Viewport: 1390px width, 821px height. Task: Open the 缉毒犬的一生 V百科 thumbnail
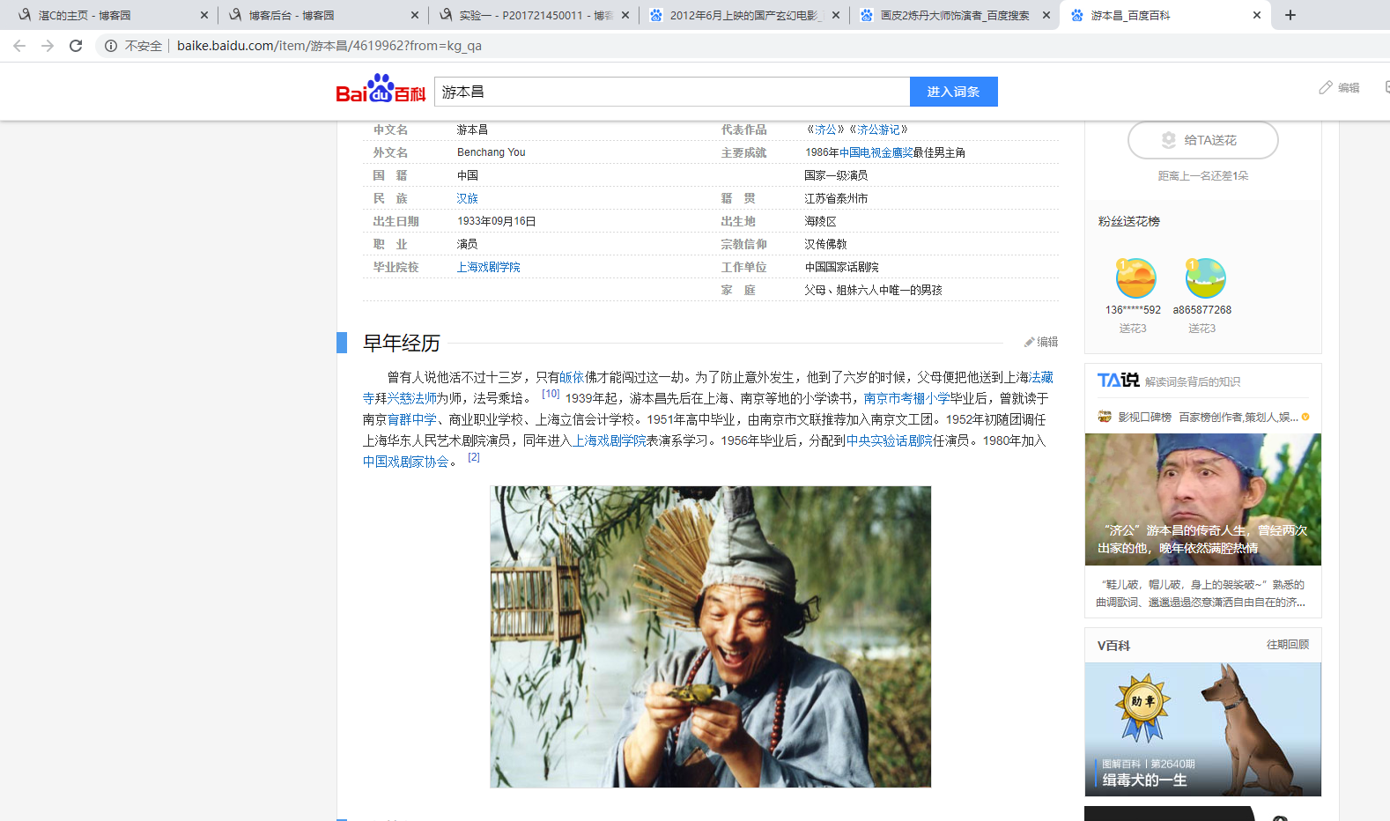tap(1203, 729)
